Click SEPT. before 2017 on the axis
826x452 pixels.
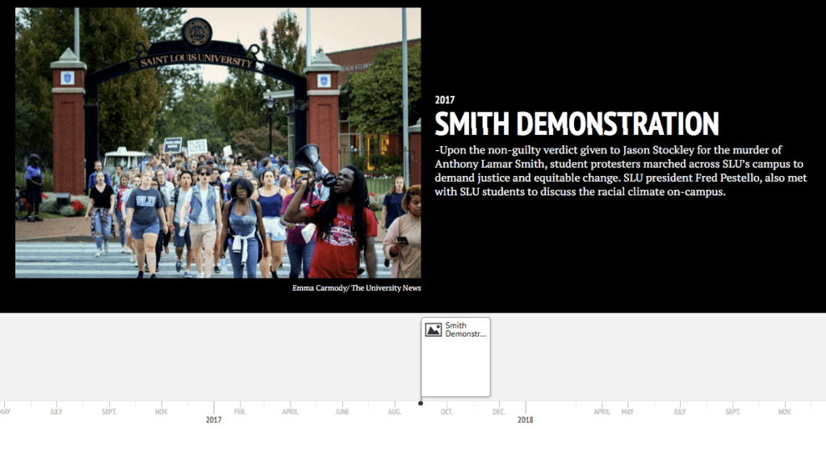(109, 412)
